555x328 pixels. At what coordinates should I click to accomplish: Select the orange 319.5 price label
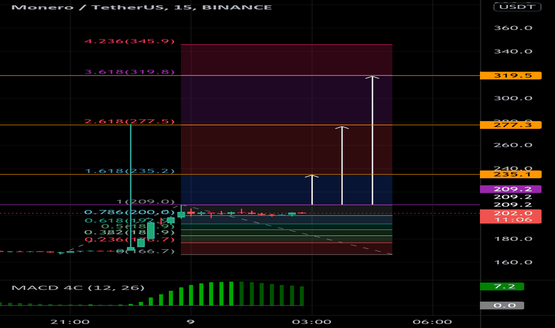pos(511,76)
